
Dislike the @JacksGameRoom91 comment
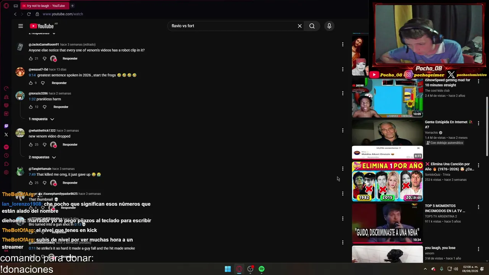click(x=45, y=58)
